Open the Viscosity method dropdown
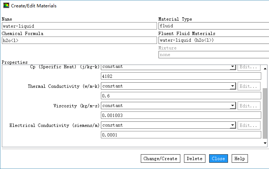Screen dimensions: 269x169 232,106
